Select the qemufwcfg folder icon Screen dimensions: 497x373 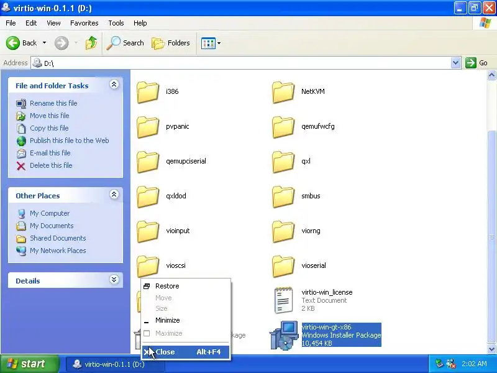(x=283, y=127)
